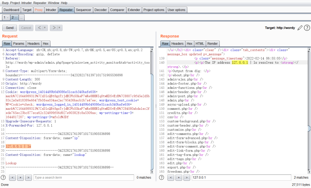This screenshot has width=311, height=188.
Task: Send the request
Action: [10, 28]
